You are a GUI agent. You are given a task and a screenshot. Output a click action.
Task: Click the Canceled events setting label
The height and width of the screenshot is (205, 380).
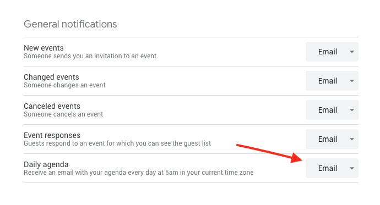(x=52, y=106)
